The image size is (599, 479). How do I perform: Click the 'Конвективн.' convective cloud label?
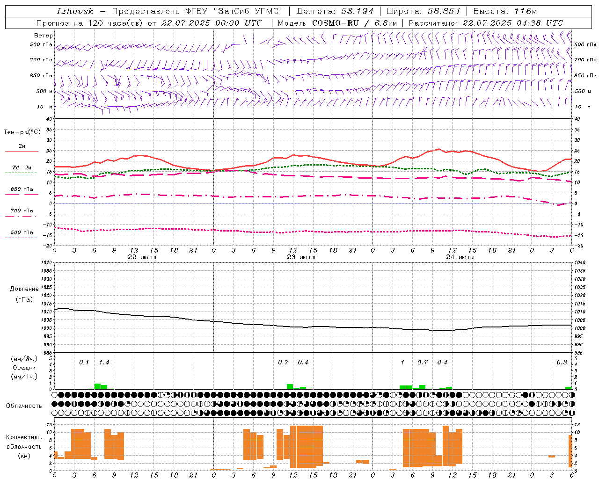(x=24, y=437)
